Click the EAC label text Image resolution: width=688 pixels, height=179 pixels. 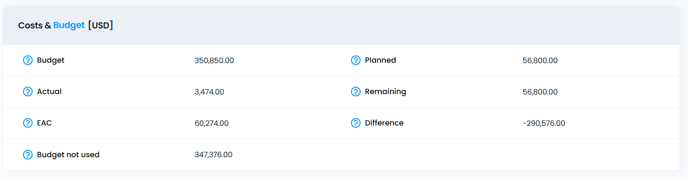point(44,123)
